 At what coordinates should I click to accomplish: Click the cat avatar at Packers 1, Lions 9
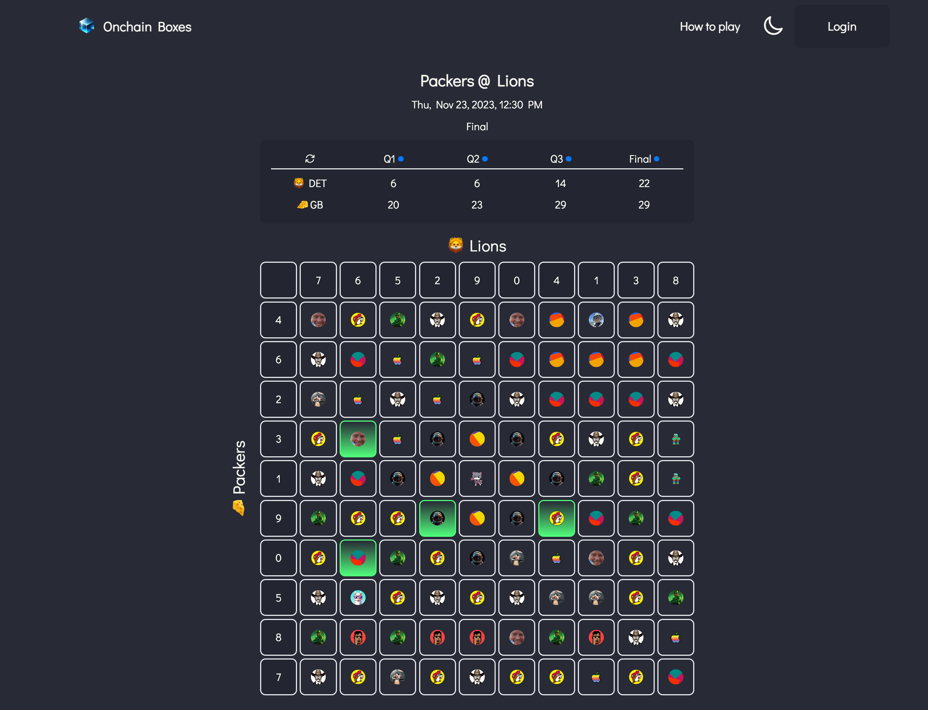point(477,478)
